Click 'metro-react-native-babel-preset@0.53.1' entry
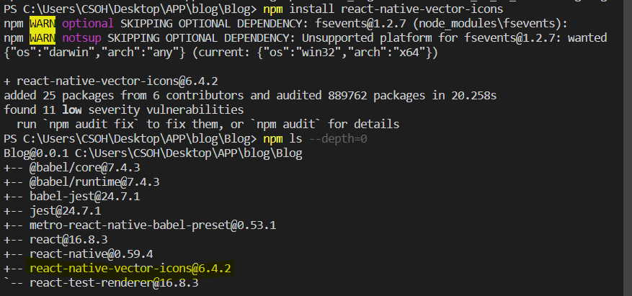 coord(153,225)
